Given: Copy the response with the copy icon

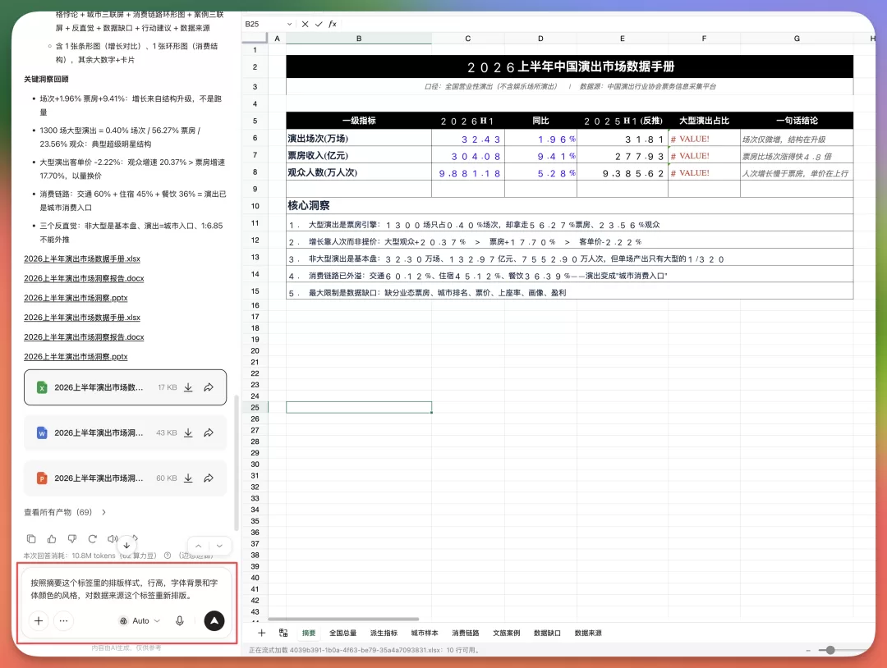Looking at the screenshot, I should (x=31, y=538).
